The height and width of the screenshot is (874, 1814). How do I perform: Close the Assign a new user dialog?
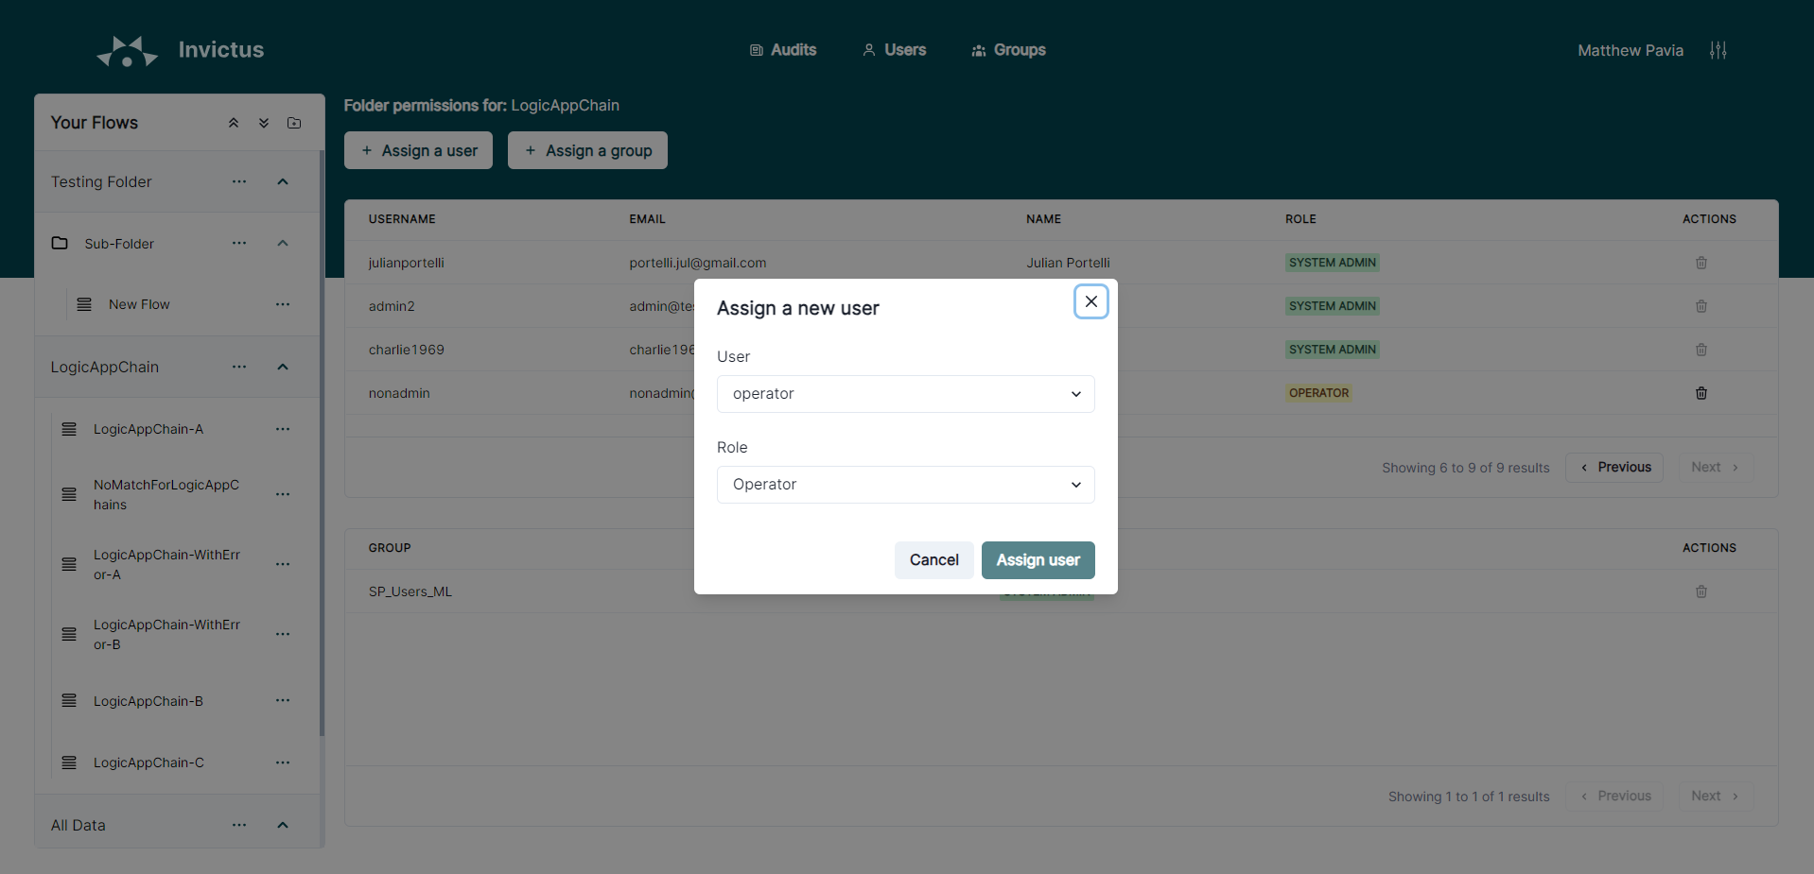[x=1090, y=301]
